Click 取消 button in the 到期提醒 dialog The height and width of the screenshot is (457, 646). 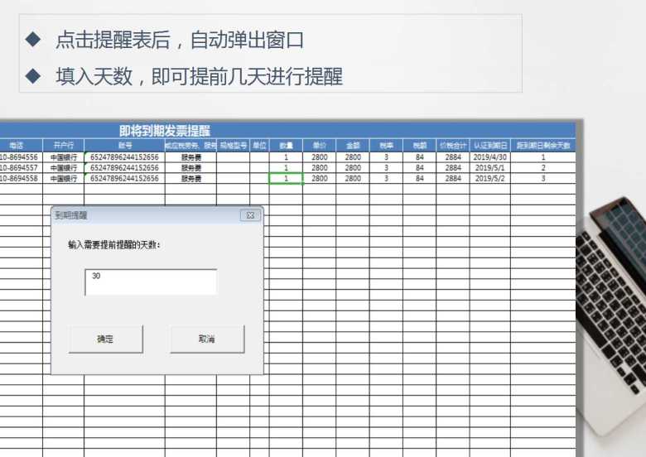point(207,339)
